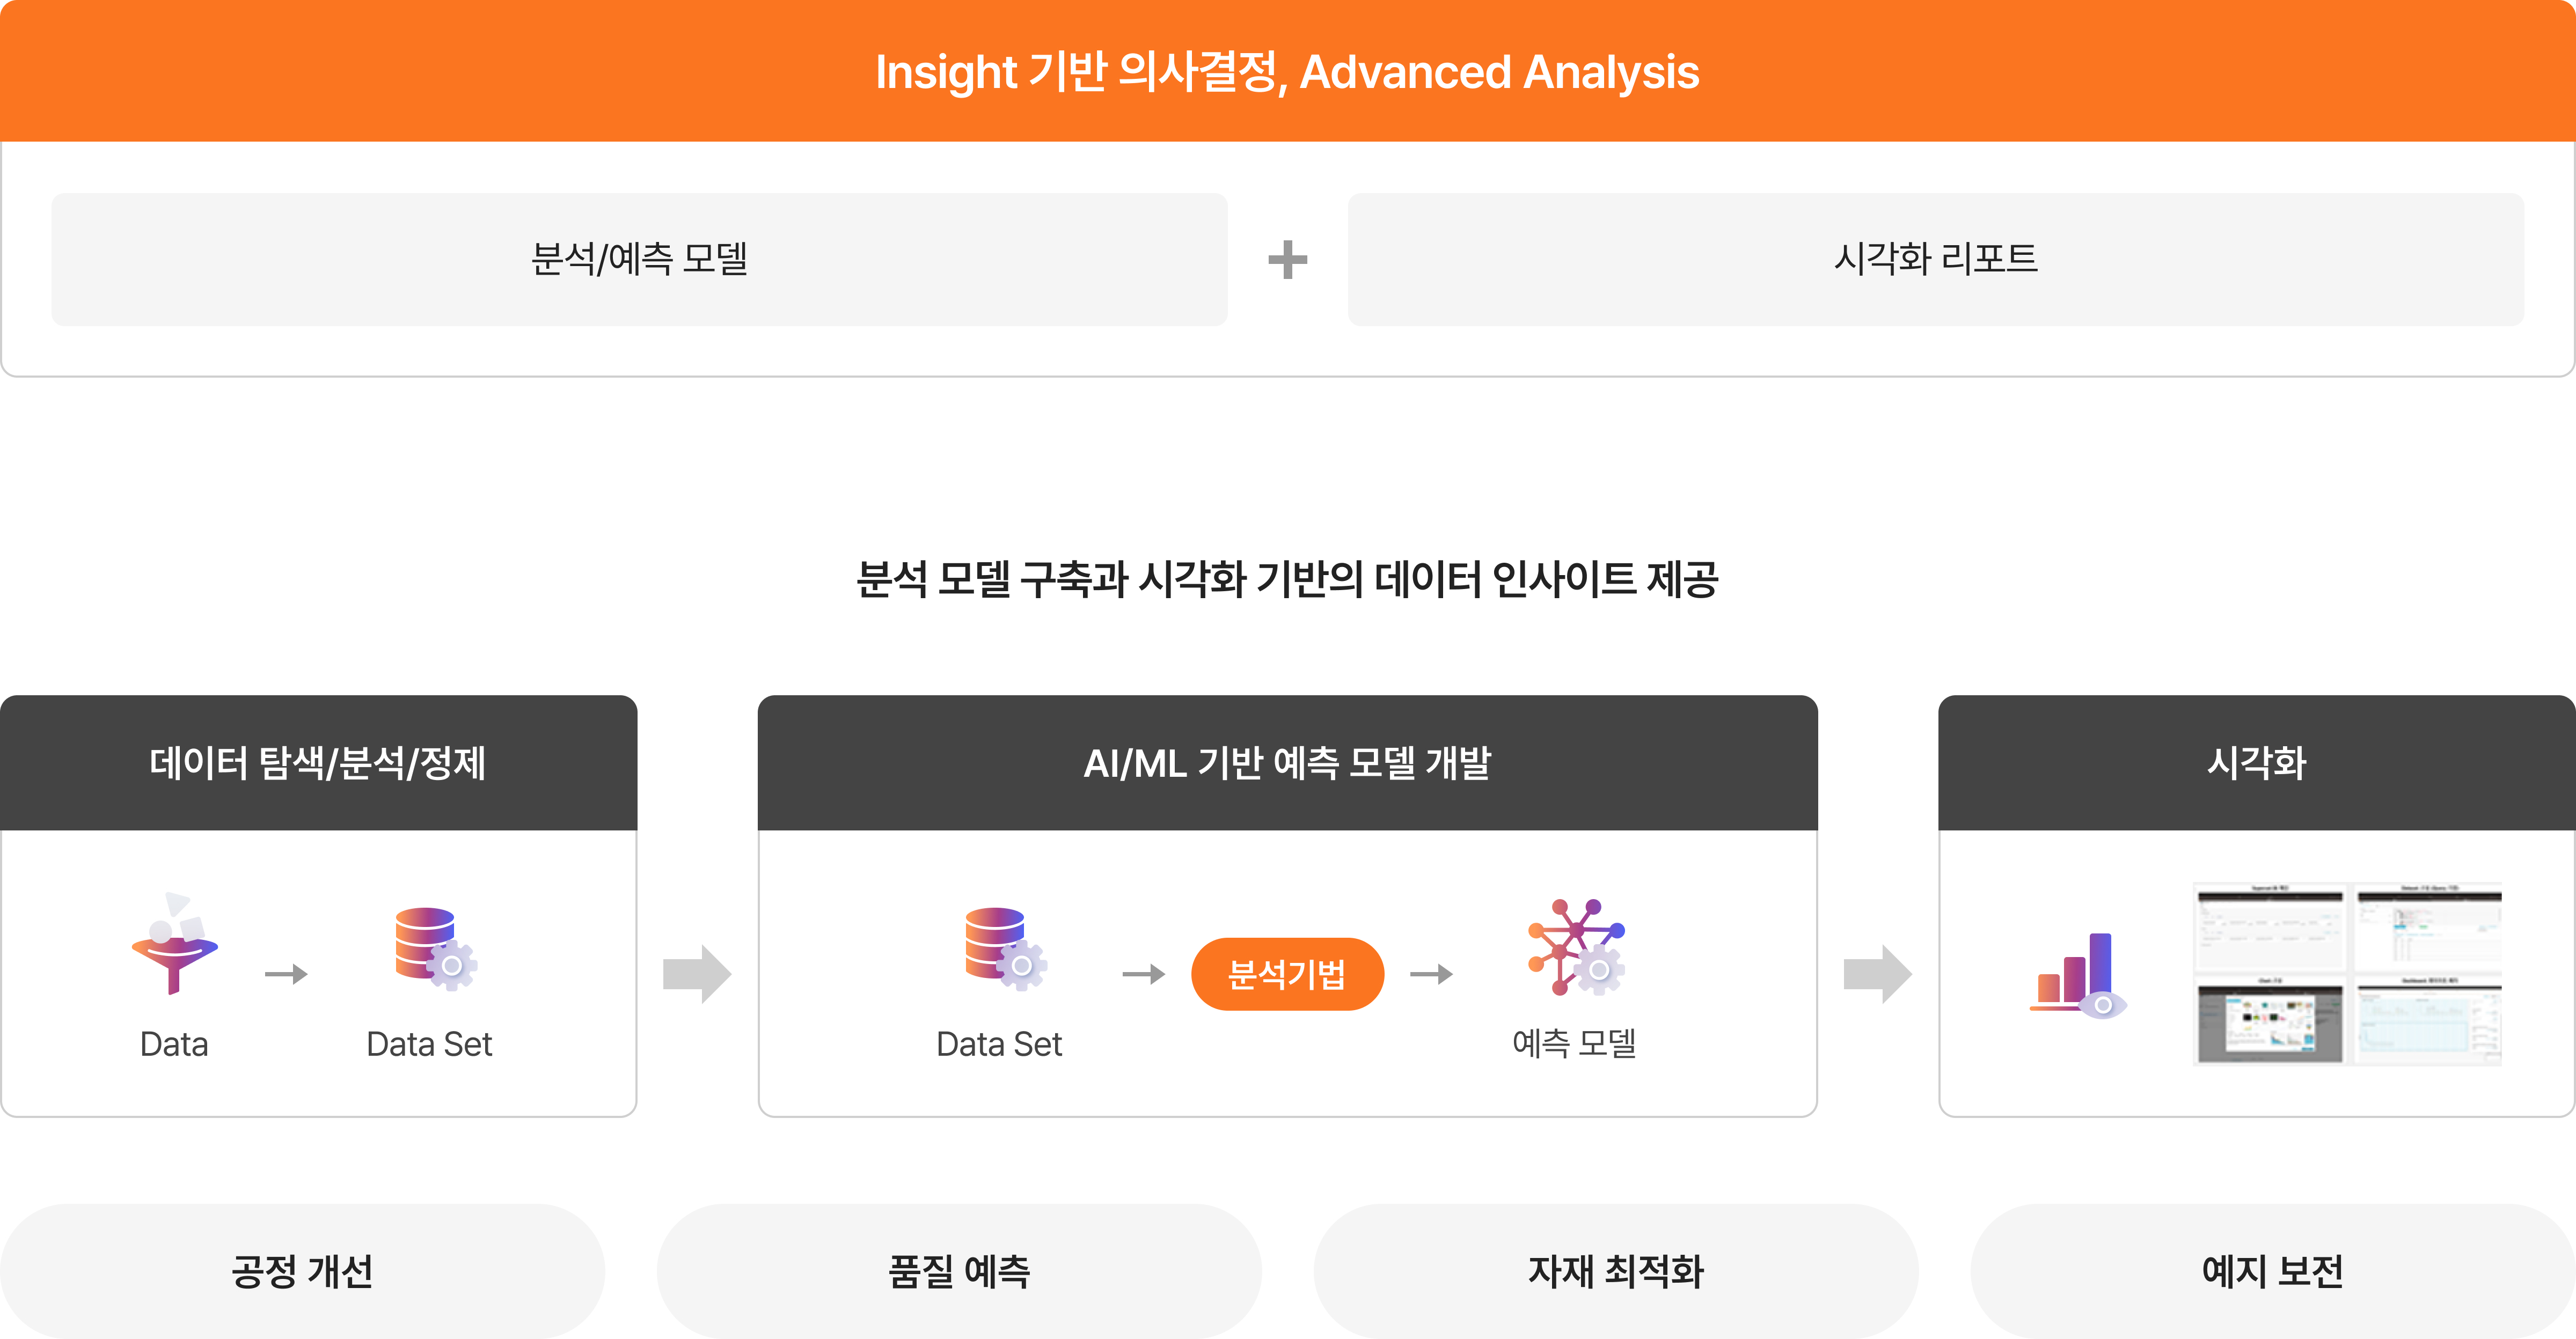Screen dimensions: 2576x1339
Task: Click the 예측 모델 network icon
Action: 1575,946
